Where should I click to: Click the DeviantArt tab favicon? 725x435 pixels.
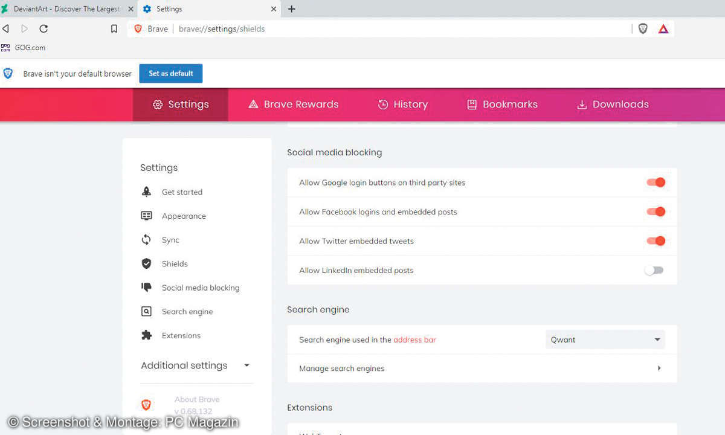tap(5, 9)
